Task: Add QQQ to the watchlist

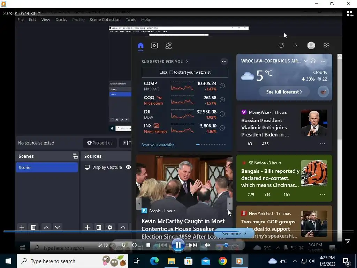Action: point(222,100)
